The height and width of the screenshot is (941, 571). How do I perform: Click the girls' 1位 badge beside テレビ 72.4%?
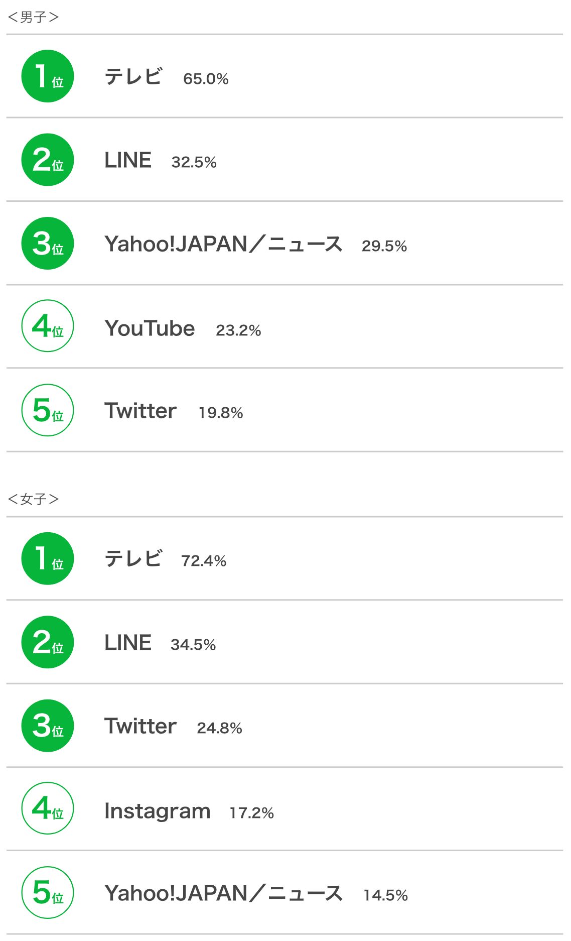click(48, 558)
